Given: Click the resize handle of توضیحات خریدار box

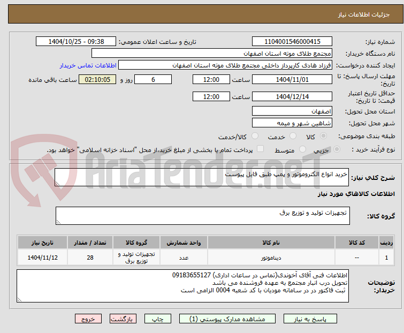Looking at the screenshot, I should pyautogui.click(x=19, y=299).
